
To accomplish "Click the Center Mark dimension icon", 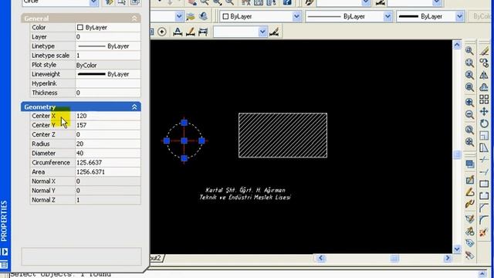I will pyautogui.click(x=162, y=32).
